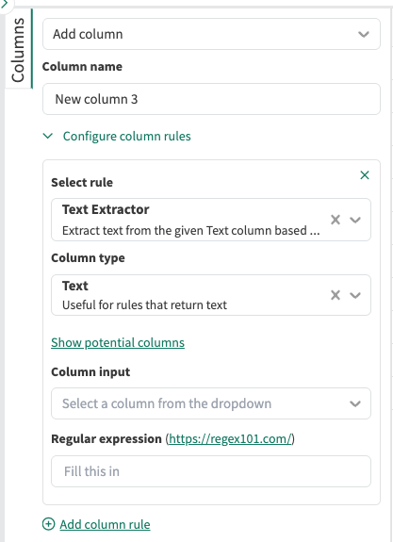Click the Regular expression input field
This screenshot has width=393, height=542.
tap(211, 471)
